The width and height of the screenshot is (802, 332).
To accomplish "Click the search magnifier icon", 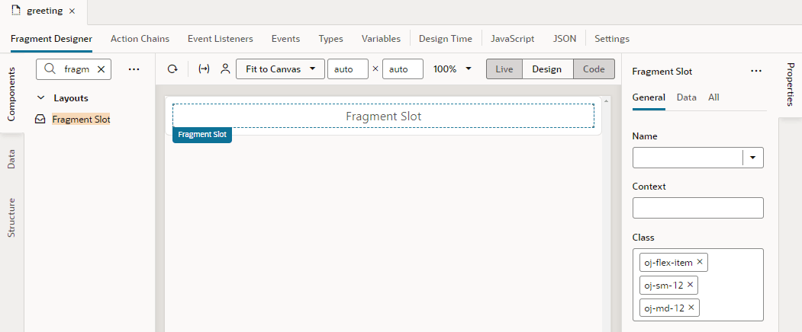I will tap(50, 69).
